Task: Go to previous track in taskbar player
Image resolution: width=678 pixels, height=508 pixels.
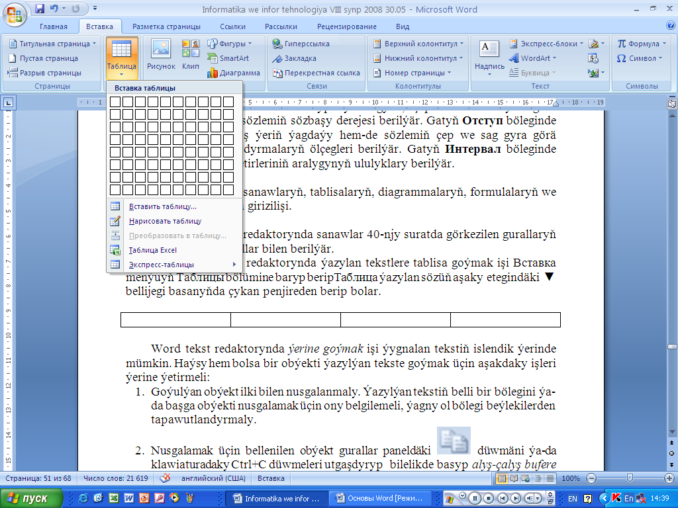Action: (502, 499)
